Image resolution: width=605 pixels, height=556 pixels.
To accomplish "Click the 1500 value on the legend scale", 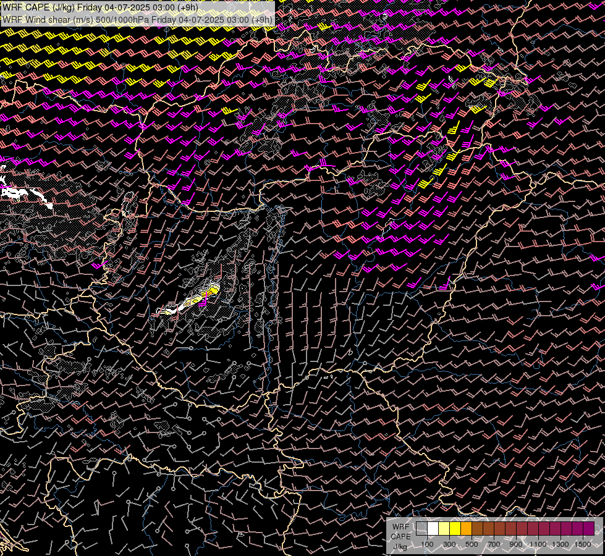I will click(583, 544).
